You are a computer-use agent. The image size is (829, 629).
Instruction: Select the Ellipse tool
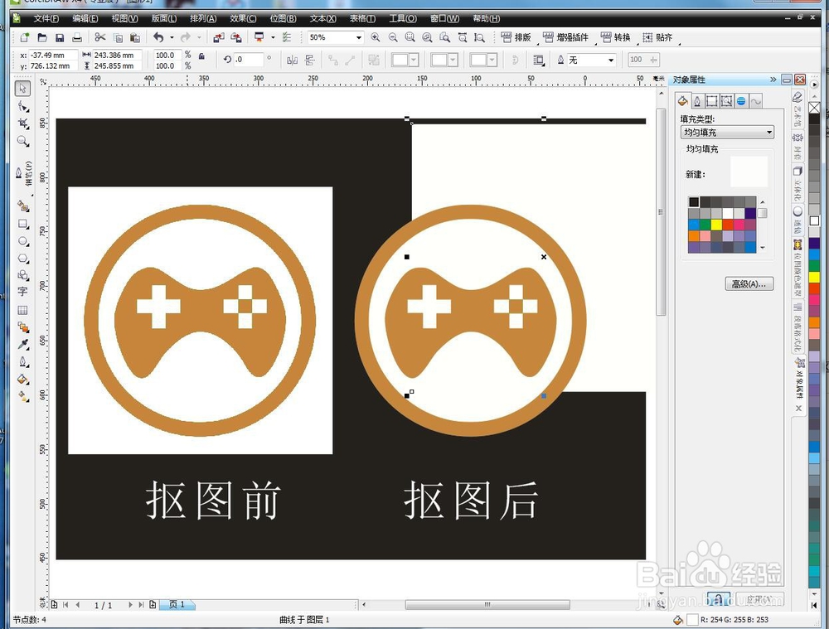[x=22, y=241]
